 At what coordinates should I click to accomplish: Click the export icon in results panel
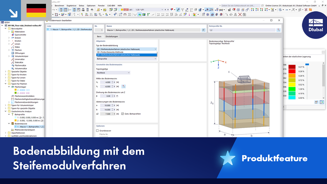(316, 102)
